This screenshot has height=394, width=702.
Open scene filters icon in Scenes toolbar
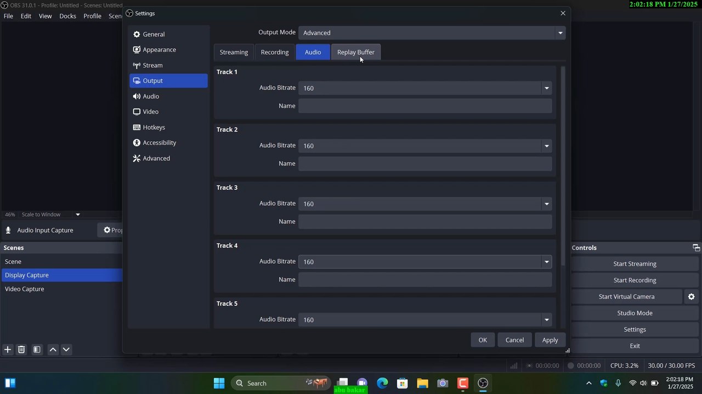(37, 350)
